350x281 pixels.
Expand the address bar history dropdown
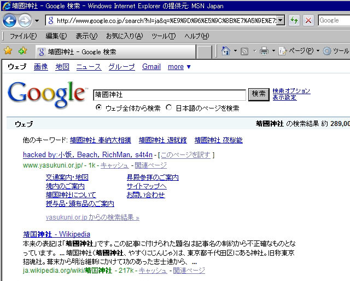(x=281, y=21)
